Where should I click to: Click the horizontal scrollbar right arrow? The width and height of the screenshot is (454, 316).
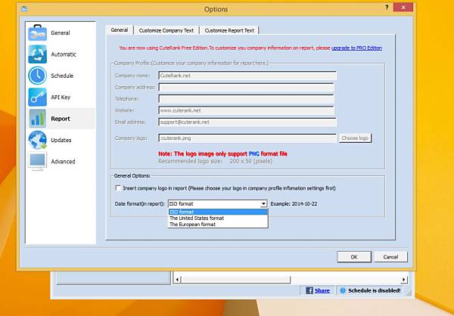point(403,280)
